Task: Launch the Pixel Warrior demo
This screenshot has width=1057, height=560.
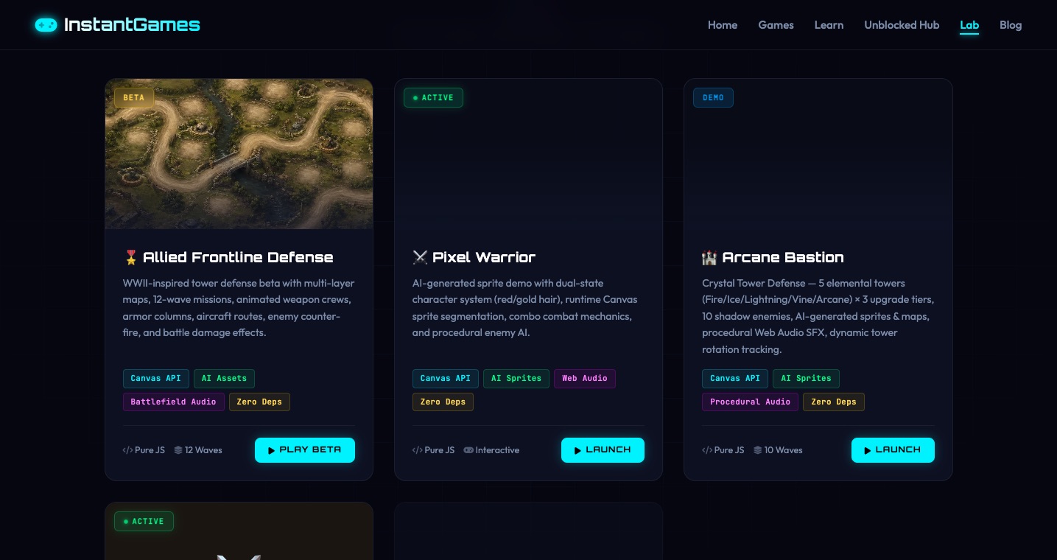Action: [x=603, y=450]
